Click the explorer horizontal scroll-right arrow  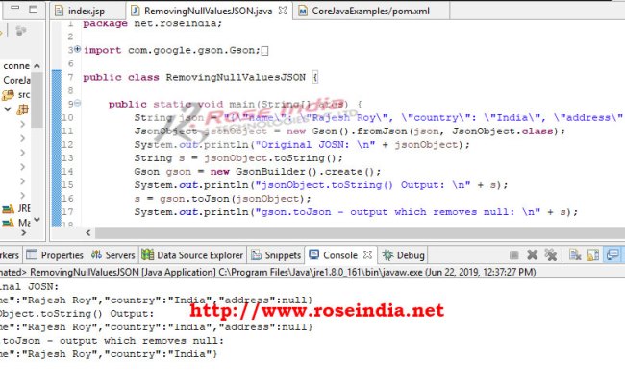(x=23, y=233)
